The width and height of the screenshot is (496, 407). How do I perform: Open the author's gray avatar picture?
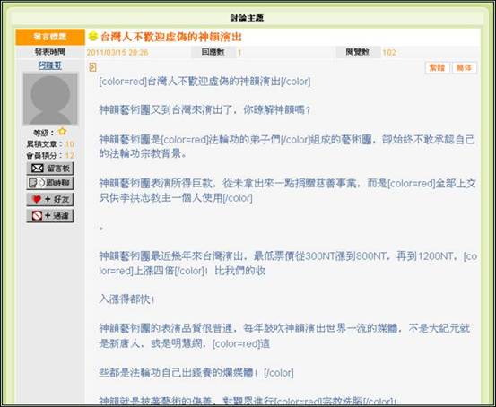tap(50, 99)
